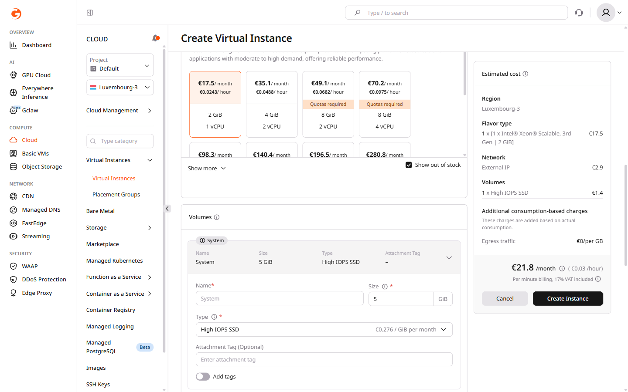Open Bare Metal
628x392 pixels.
[x=100, y=211]
